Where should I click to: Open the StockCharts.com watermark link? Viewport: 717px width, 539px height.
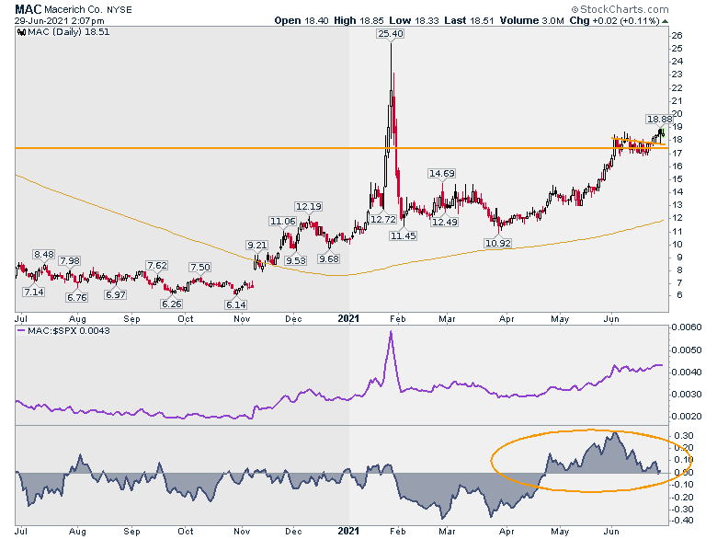click(x=620, y=9)
